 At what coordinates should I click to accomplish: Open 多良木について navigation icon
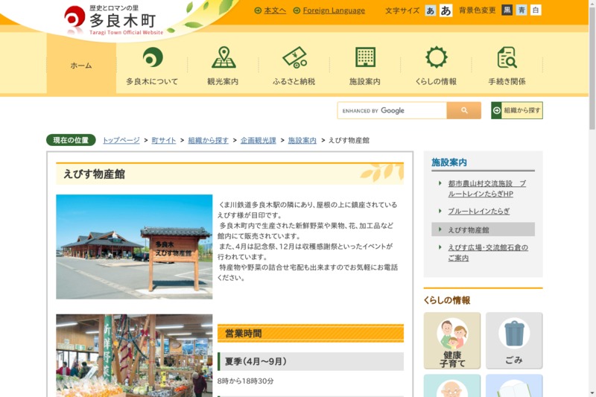tap(152, 58)
